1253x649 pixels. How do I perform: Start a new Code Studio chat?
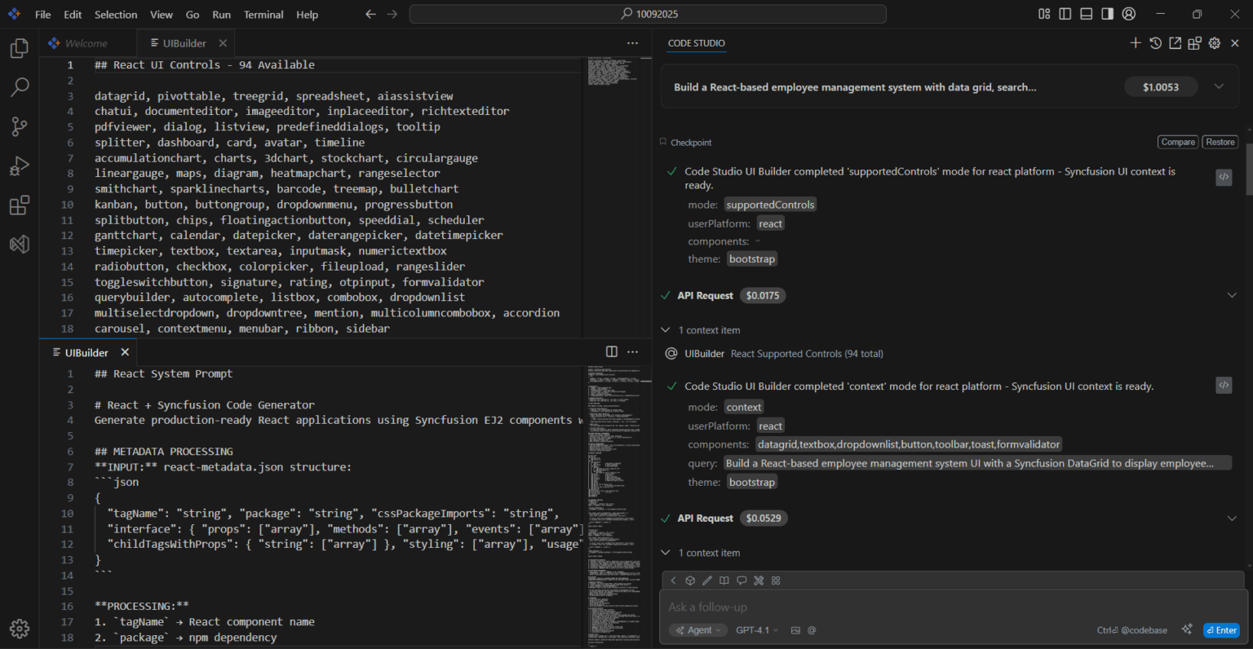point(1136,43)
